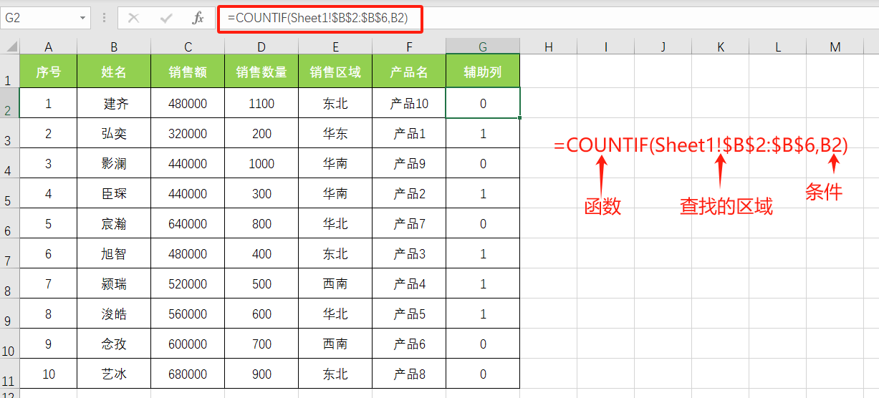
Task: Click the 西南 cell in 颍瑞's row
Action: coord(335,283)
